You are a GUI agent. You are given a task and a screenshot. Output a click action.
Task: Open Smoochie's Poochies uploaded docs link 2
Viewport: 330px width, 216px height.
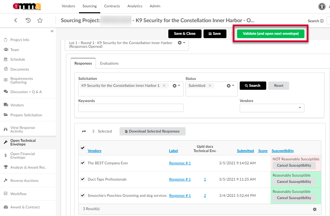[205, 195]
